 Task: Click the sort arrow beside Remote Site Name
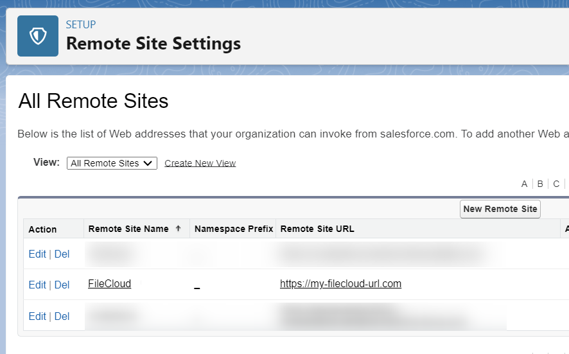pyautogui.click(x=178, y=229)
